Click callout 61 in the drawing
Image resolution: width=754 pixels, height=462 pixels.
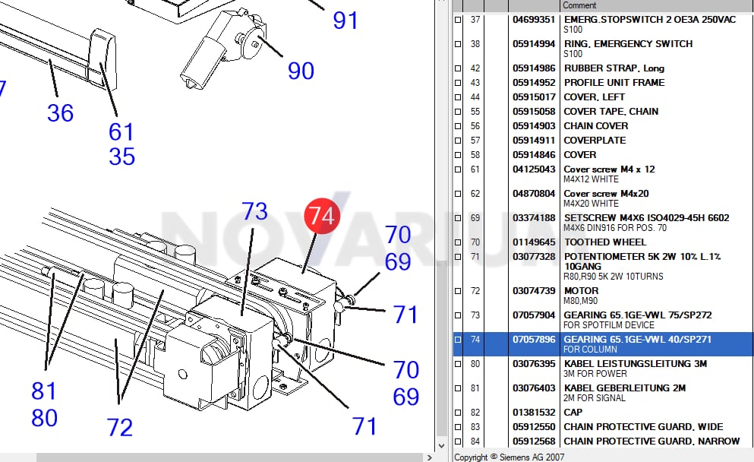(x=121, y=132)
